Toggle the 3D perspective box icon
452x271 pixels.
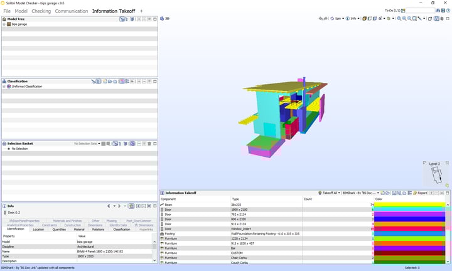(x=429, y=18)
